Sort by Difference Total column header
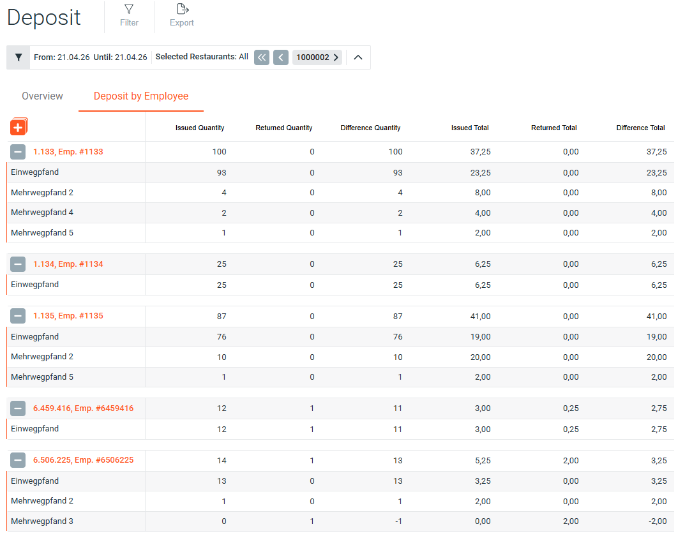 point(640,128)
